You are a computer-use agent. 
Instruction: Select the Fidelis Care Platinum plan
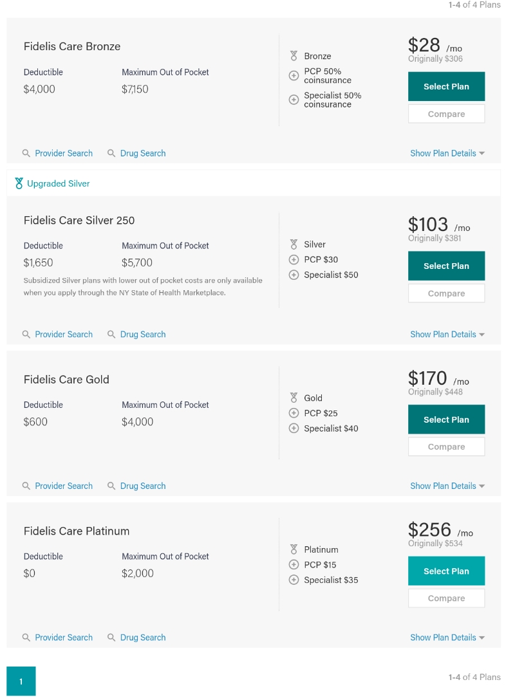pos(446,571)
